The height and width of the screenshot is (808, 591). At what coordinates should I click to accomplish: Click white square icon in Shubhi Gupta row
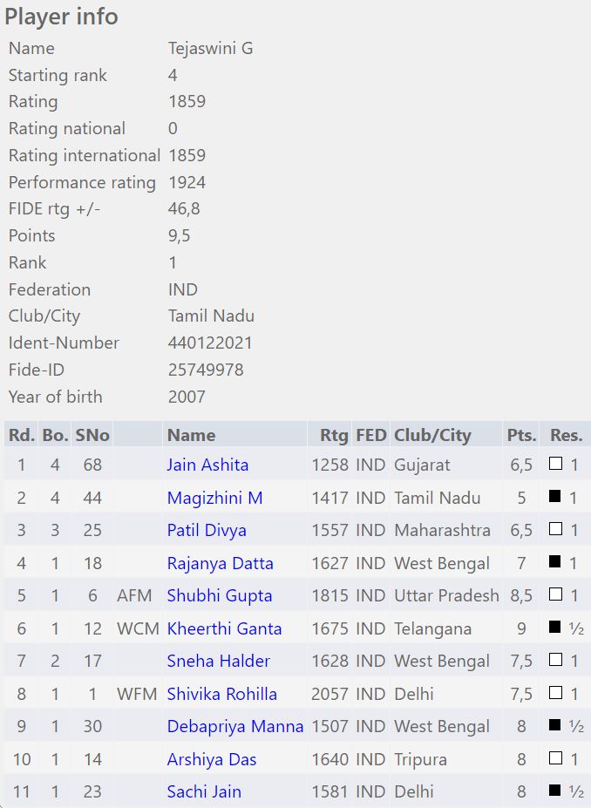(555, 595)
